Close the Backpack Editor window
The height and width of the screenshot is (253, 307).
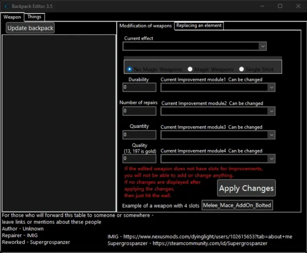pos(298,6)
